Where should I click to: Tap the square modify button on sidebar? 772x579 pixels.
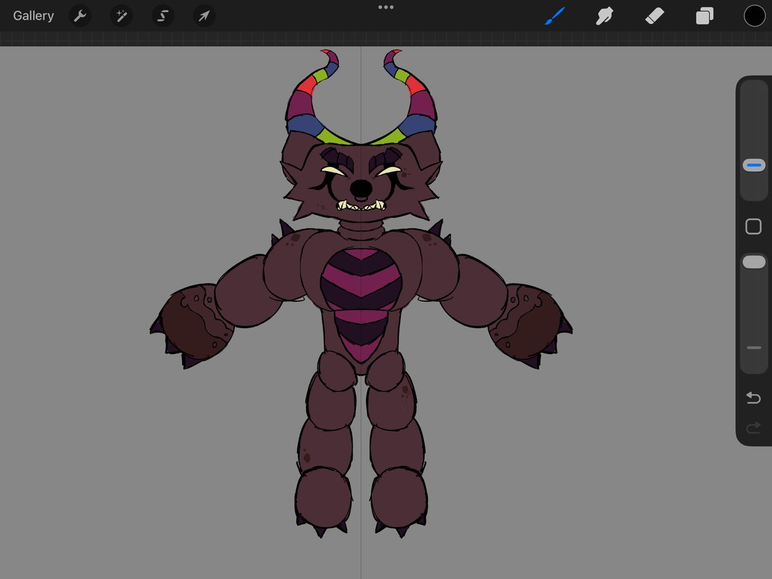[x=753, y=226]
